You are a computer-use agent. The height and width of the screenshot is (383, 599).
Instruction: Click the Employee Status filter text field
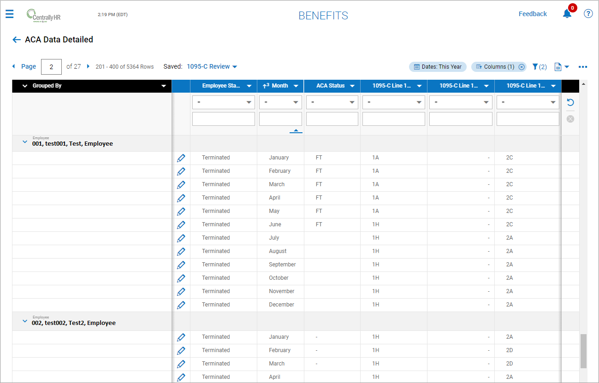(x=224, y=119)
